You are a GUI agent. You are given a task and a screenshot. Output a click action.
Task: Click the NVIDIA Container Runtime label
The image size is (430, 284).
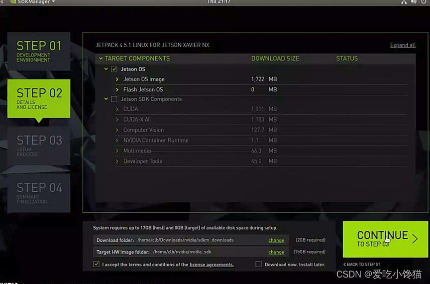point(156,141)
